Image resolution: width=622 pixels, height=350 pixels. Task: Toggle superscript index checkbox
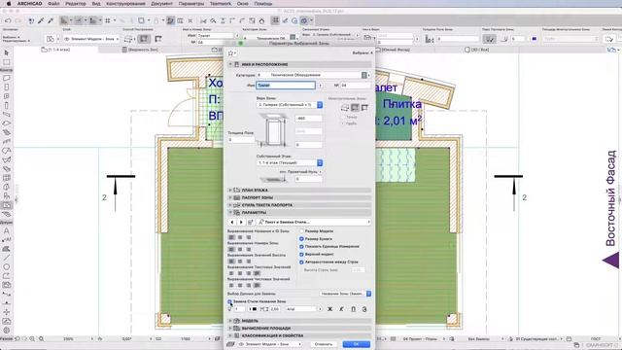tap(301, 255)
